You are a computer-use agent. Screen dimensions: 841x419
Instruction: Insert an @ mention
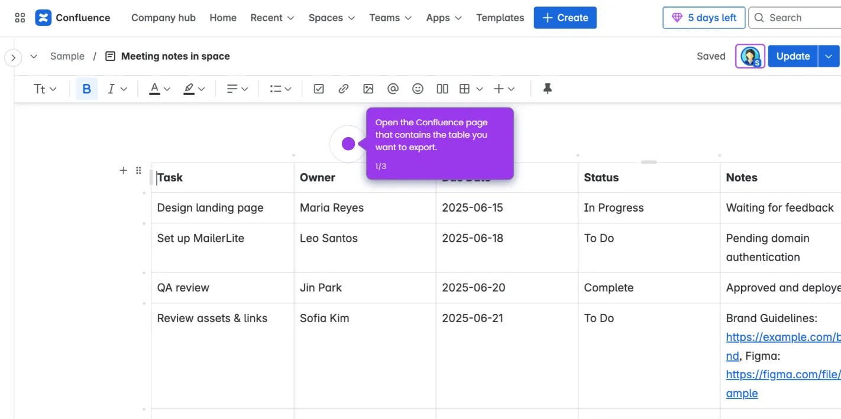click(393, 89)
